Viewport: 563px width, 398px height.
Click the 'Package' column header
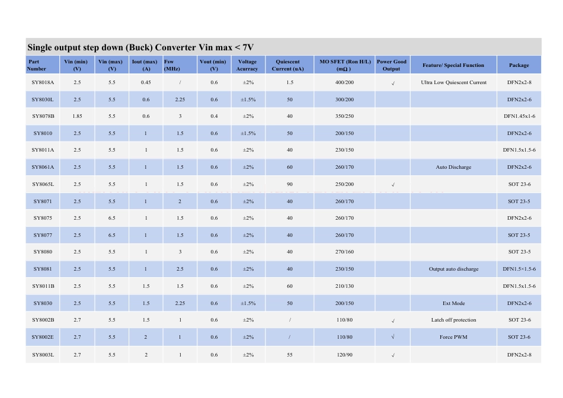tap(519, 65)
